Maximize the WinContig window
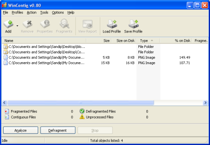Screen dimensions: 210x145 coord(197,6)
